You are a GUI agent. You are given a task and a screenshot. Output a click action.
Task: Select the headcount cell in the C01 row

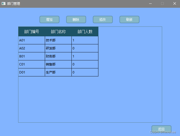point(85,64)
